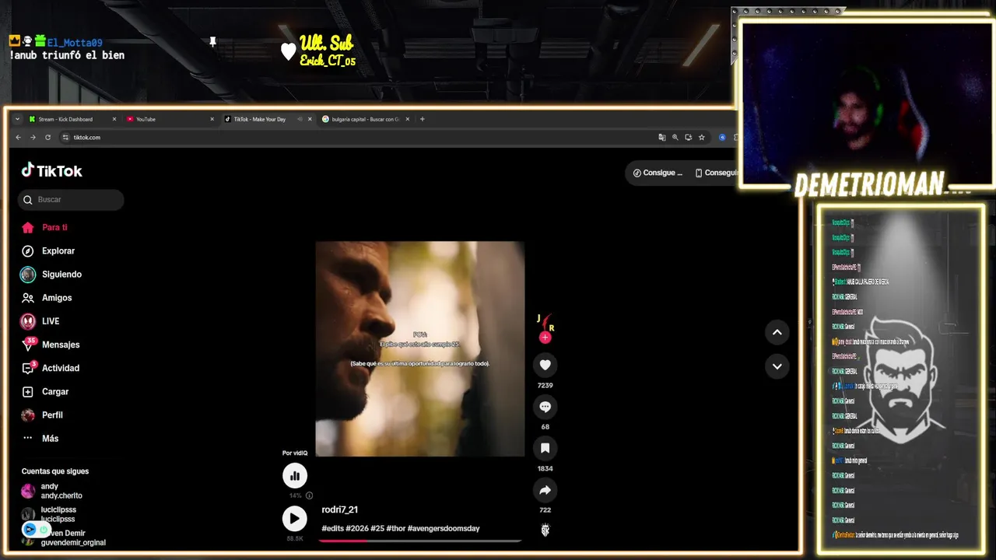996x560 pixels.
Task: Bookmark the video to favorites
Action: click(x=545, y=448)
